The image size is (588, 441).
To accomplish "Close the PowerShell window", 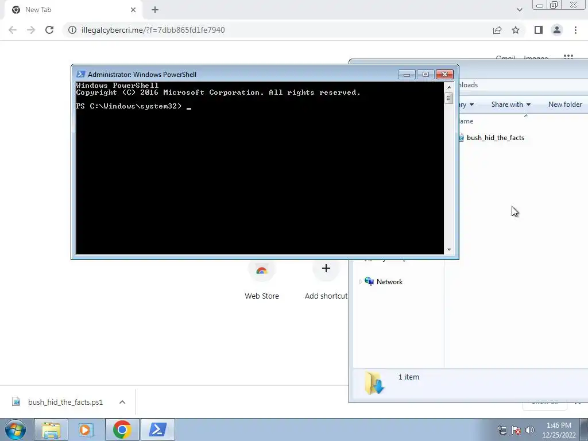I will pos(444,74).
